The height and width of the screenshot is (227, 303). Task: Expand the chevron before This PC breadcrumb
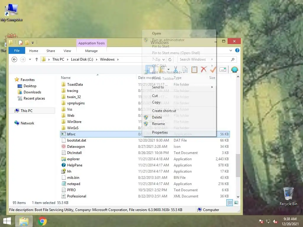click(49, 59)
